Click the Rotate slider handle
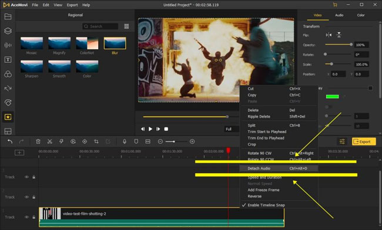This screenshot has width=382, height=230. [x=325, y=54]
